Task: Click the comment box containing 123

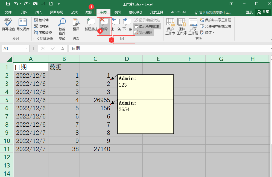Action: coord(145,87)
